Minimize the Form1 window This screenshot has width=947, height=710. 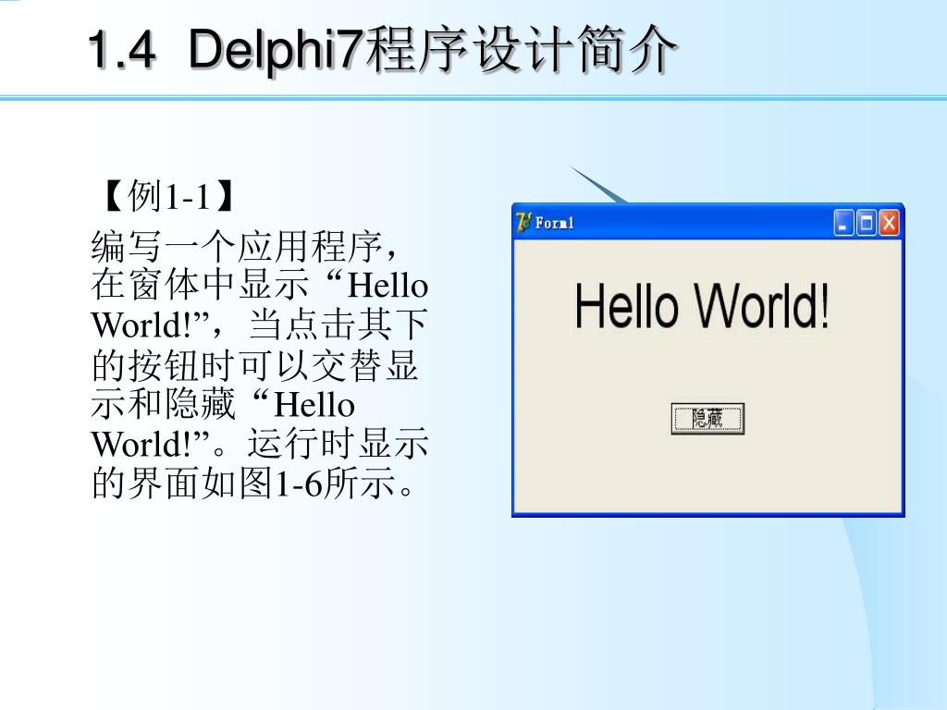point(843,223)
